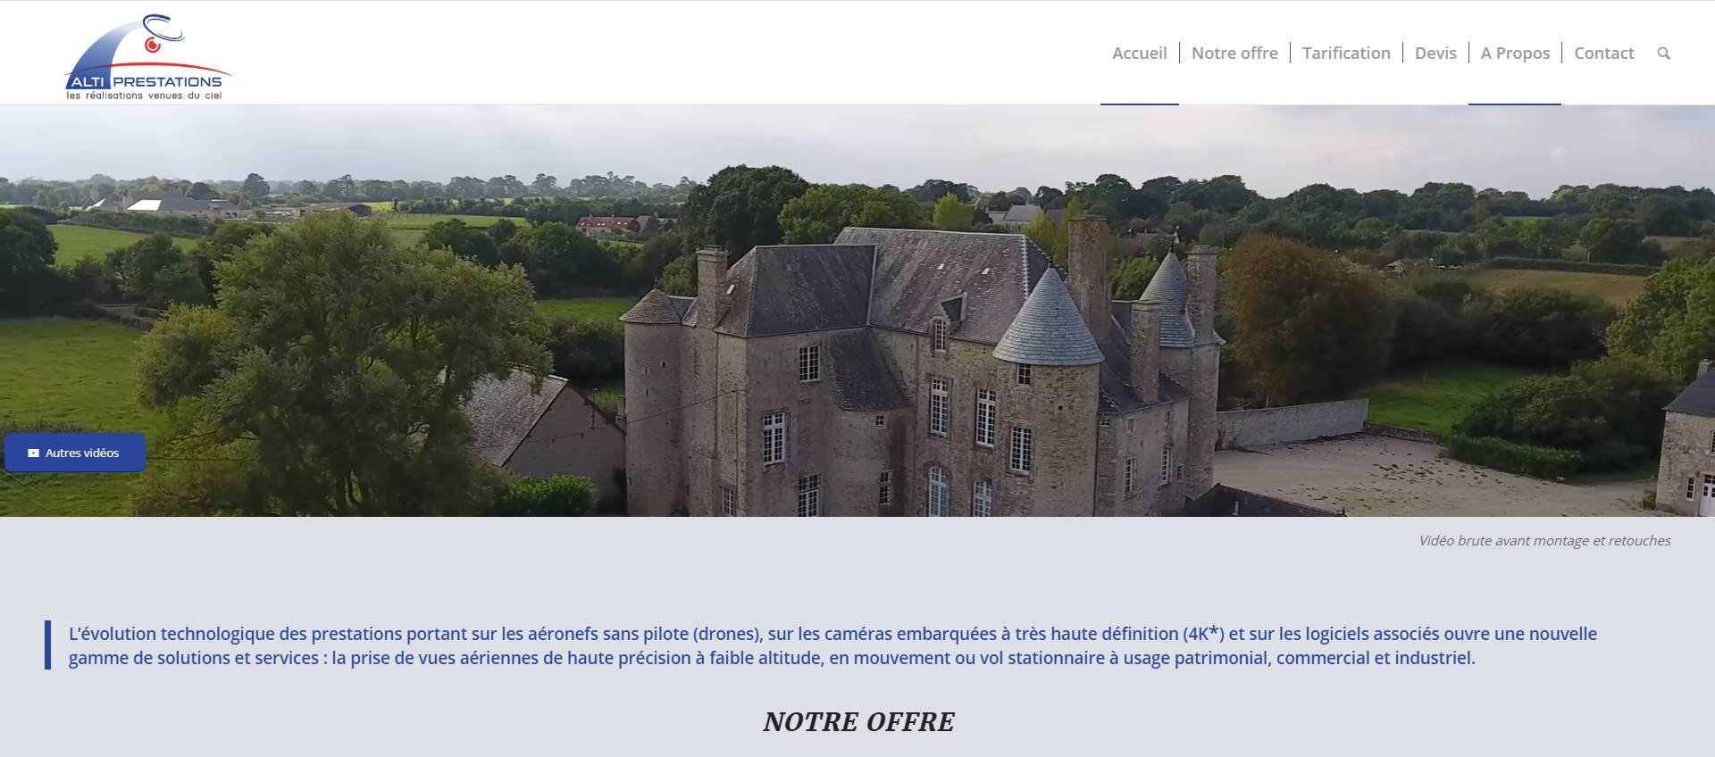The image size is (1715, 757).
Task: Click the paragraph starting 'L'évolution technologique des prestations'
Action: [x=832, y=645]
